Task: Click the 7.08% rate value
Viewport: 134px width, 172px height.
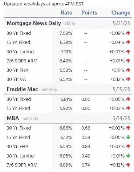Action: pos(66,33)
